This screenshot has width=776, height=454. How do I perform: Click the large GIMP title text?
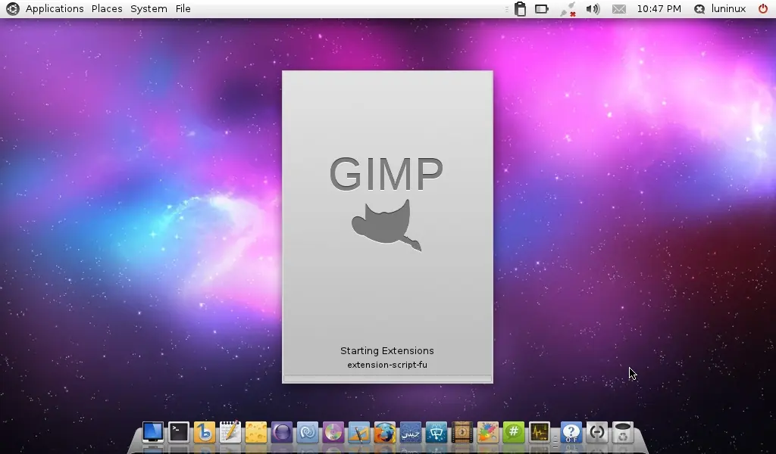[386, 174]
